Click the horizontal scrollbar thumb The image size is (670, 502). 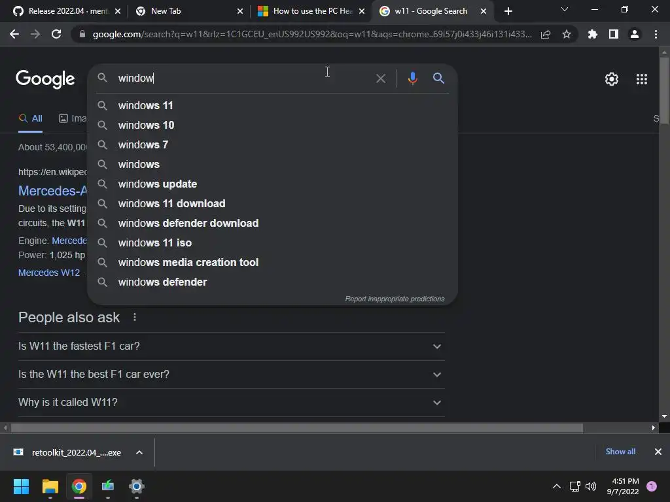click(x=297, y=427)
